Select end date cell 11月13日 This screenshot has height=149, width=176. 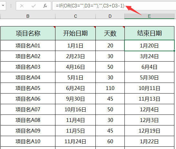pos(149,99)
